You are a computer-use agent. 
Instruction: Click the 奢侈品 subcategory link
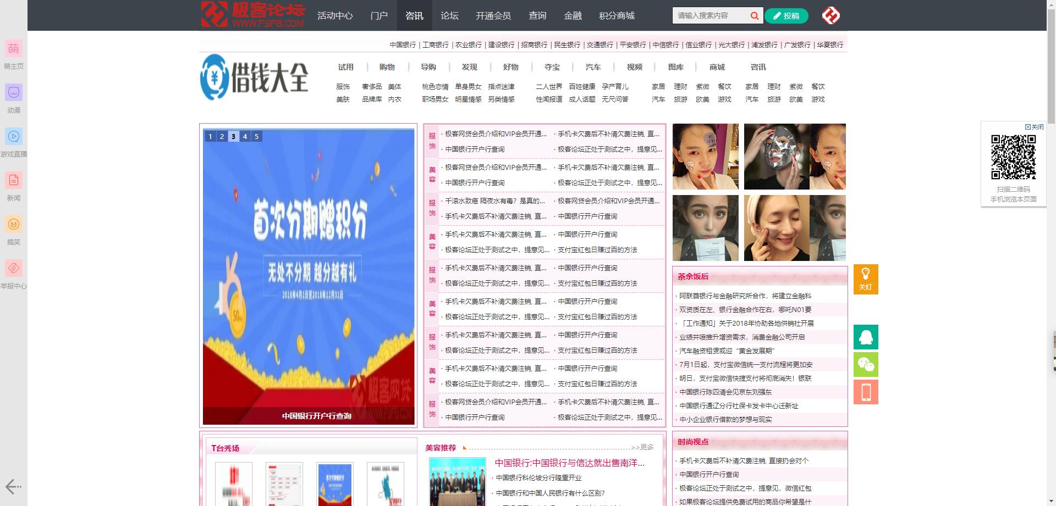tap(372, 87)
